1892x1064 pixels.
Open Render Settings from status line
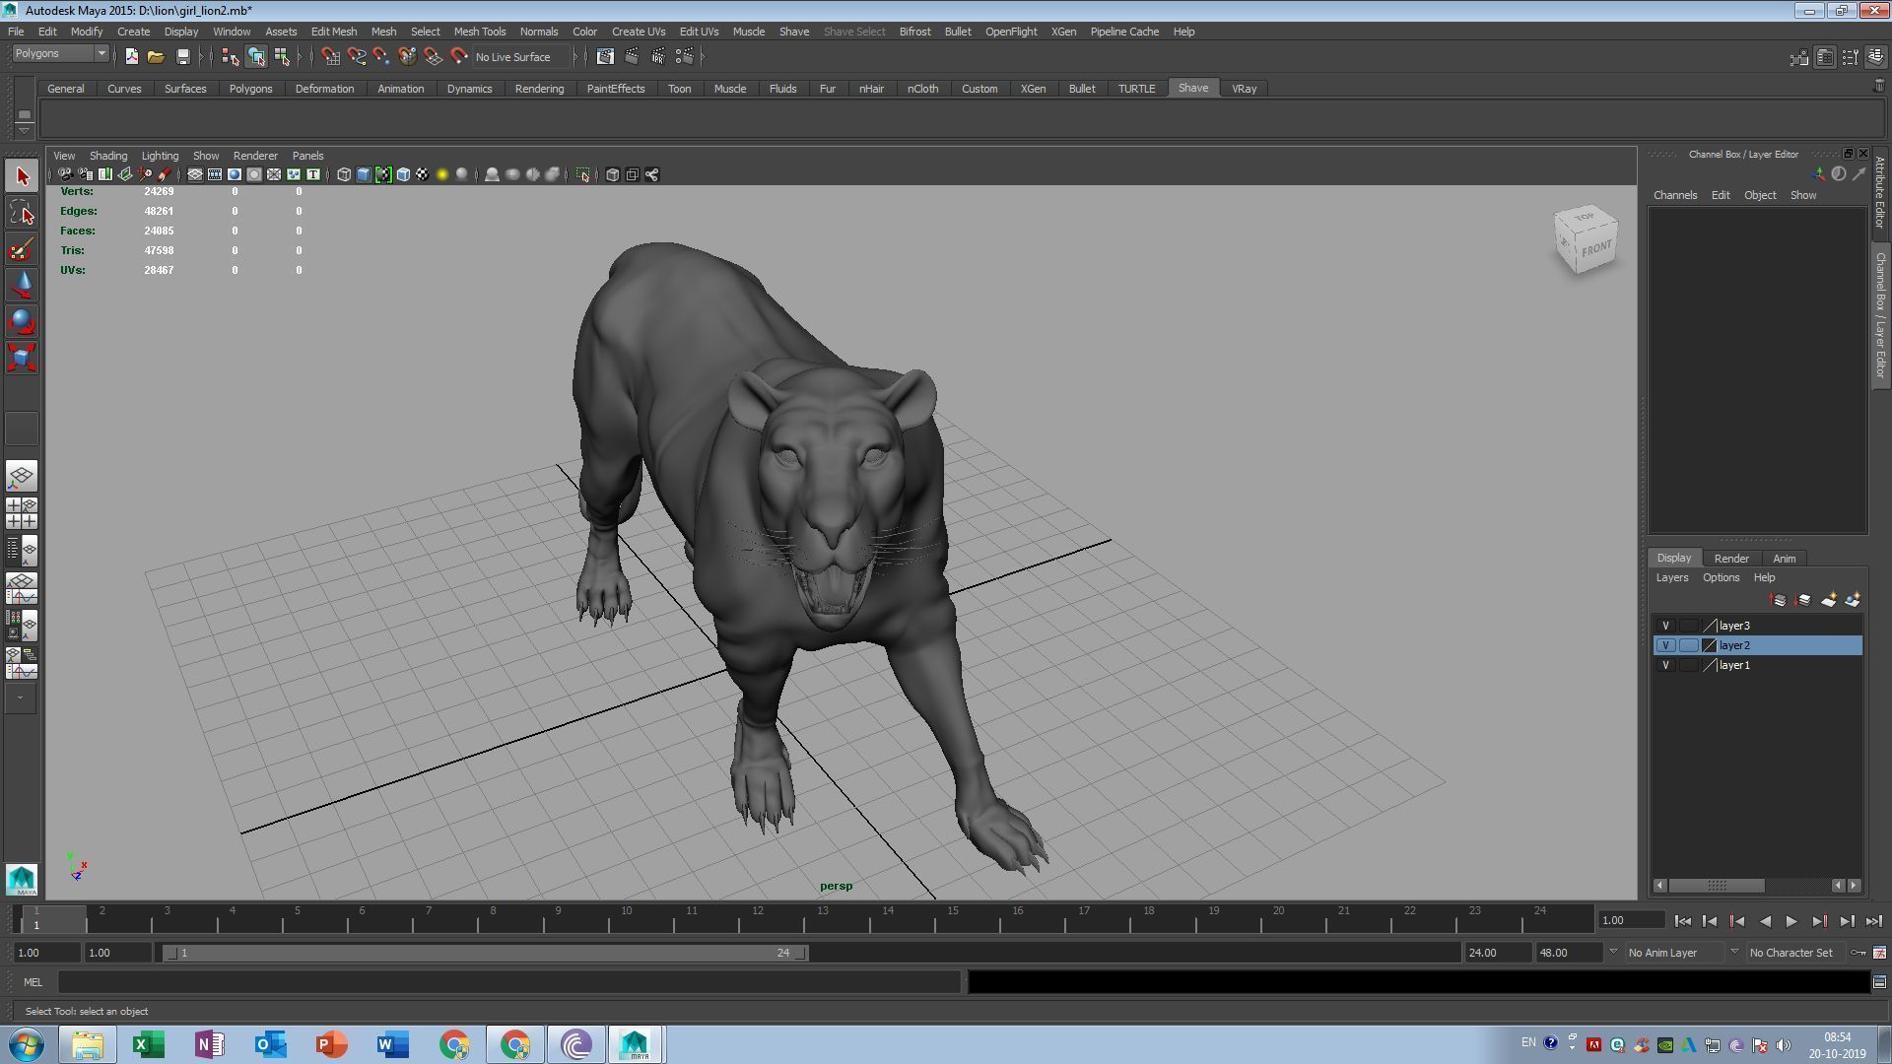tap(684, 57)
